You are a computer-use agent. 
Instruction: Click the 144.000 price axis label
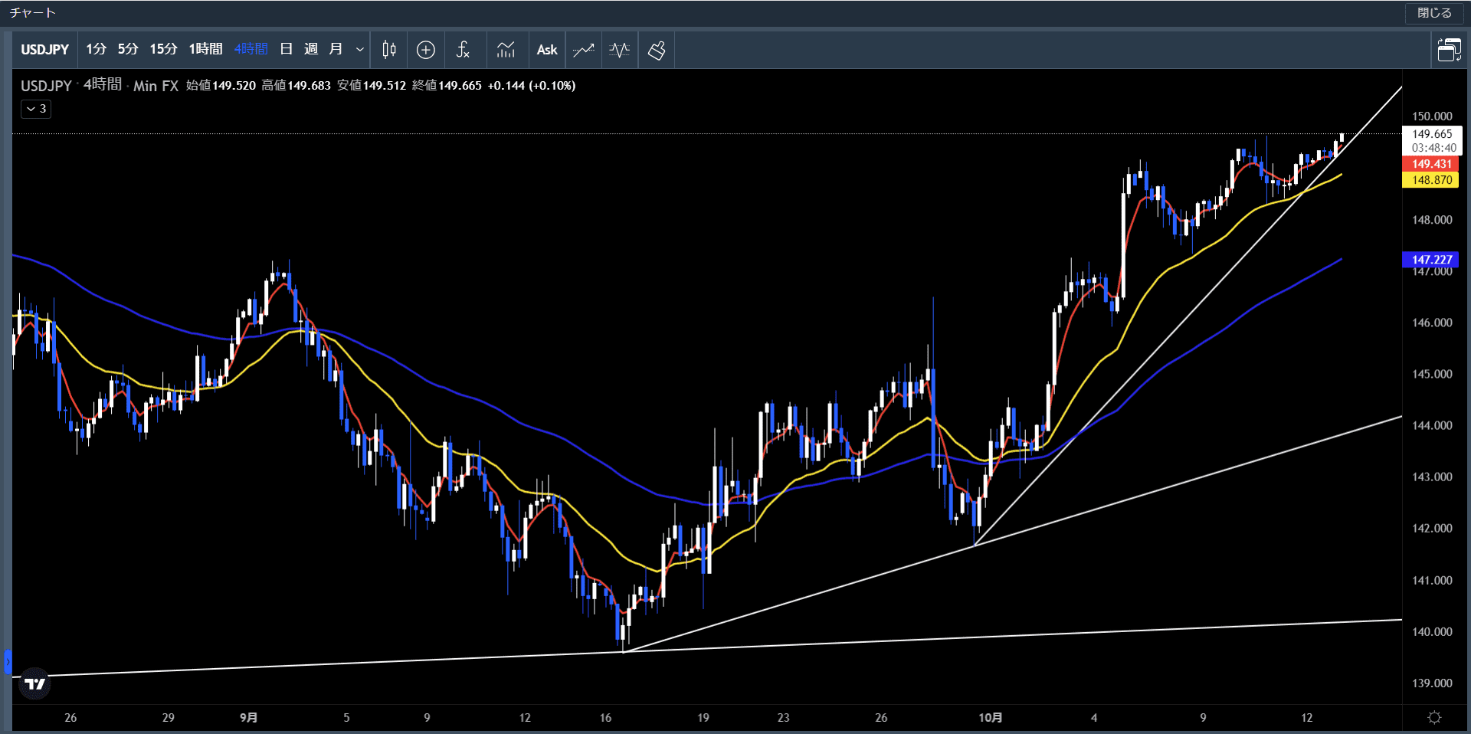tap(1432, 425)
